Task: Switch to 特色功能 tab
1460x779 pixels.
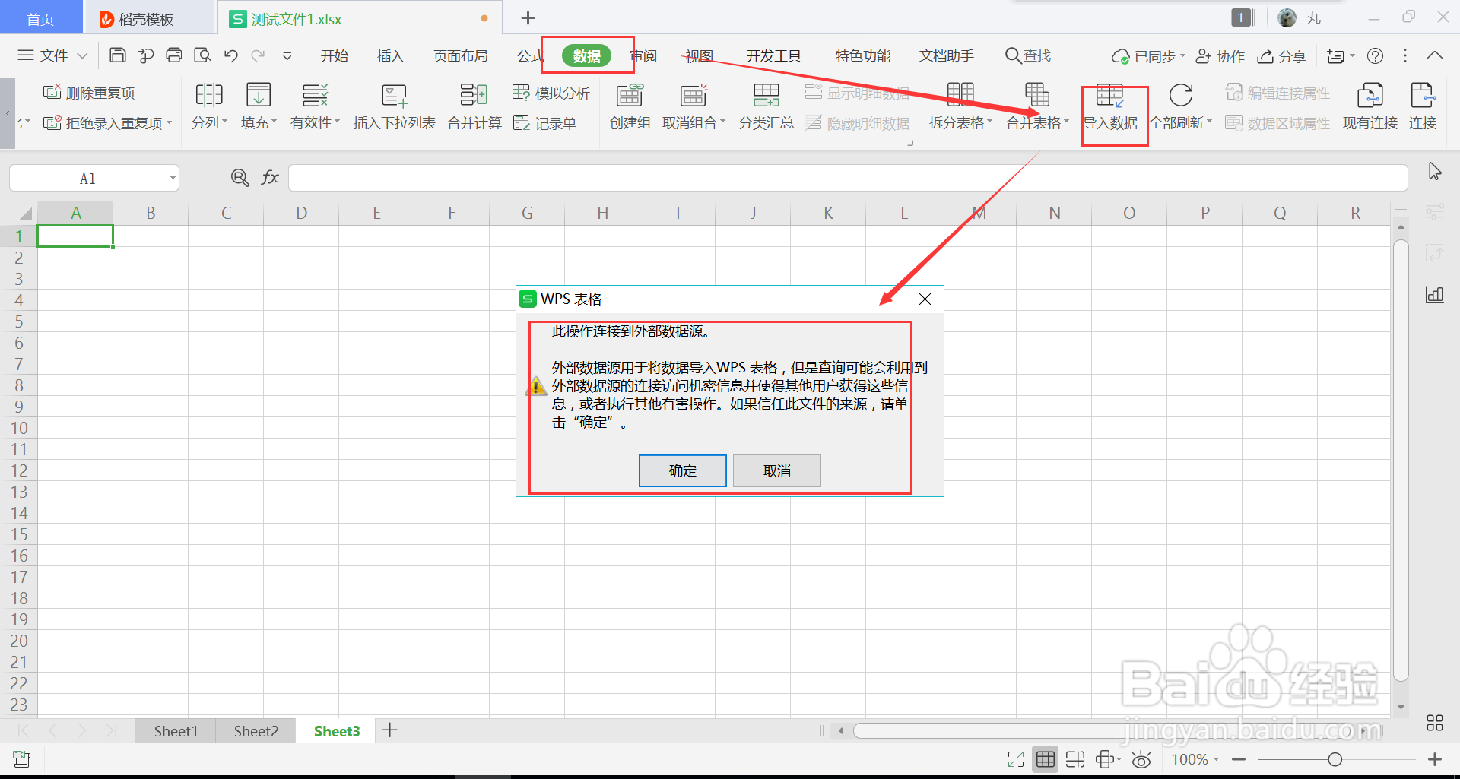Action: 863,55
